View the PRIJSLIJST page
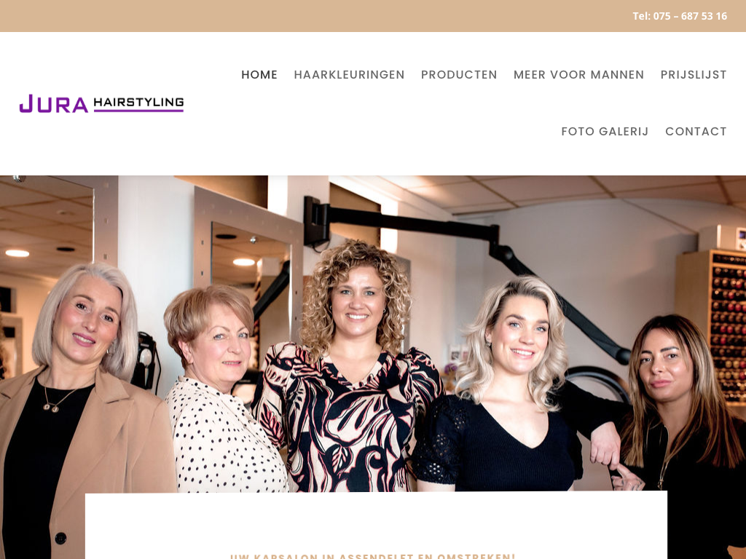Image resolution: width=746 pixels, height=559 pixels. [x=694, y=75]
